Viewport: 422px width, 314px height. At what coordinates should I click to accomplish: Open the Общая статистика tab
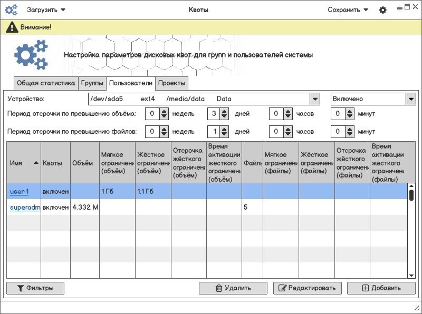pos(46,83)
